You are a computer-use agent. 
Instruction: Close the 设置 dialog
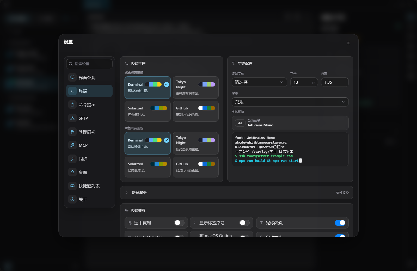tap(348, 43)
